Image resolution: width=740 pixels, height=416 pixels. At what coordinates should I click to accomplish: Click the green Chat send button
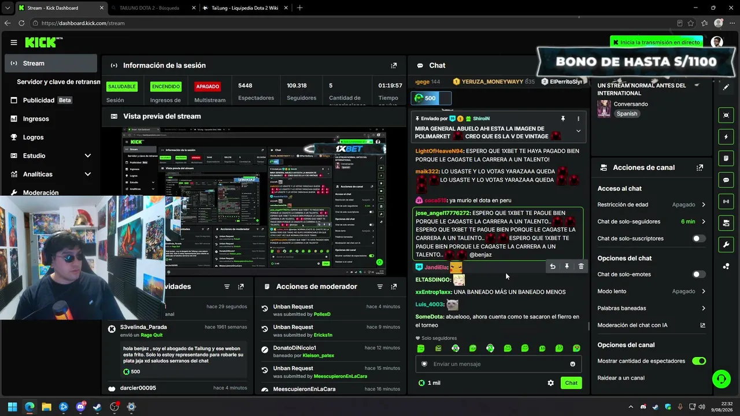pyautogui.click(x=571, y=383)
